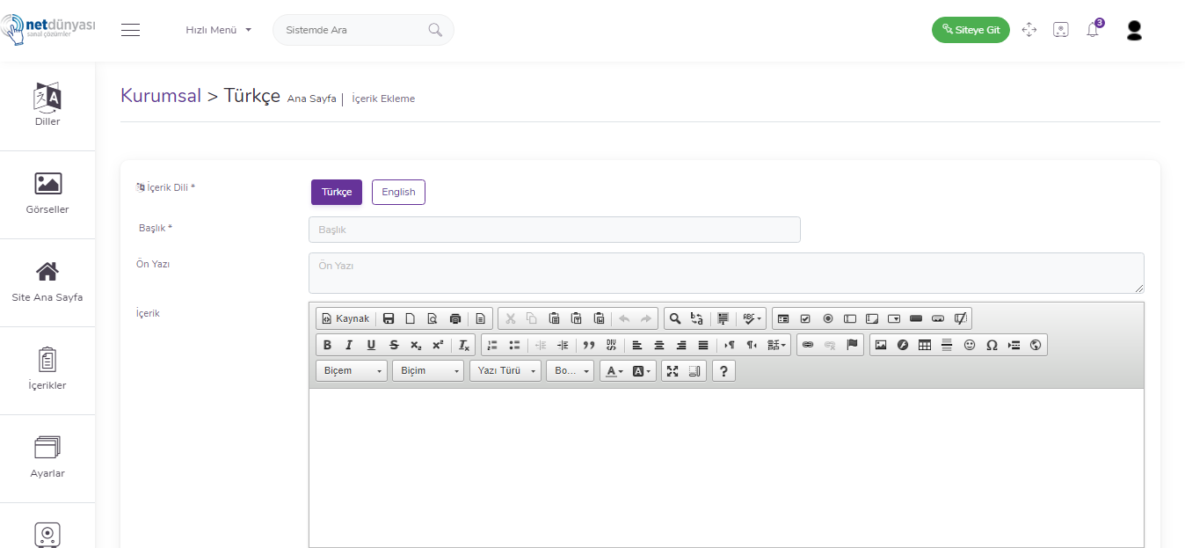Click the Flash embed icon

903,345
